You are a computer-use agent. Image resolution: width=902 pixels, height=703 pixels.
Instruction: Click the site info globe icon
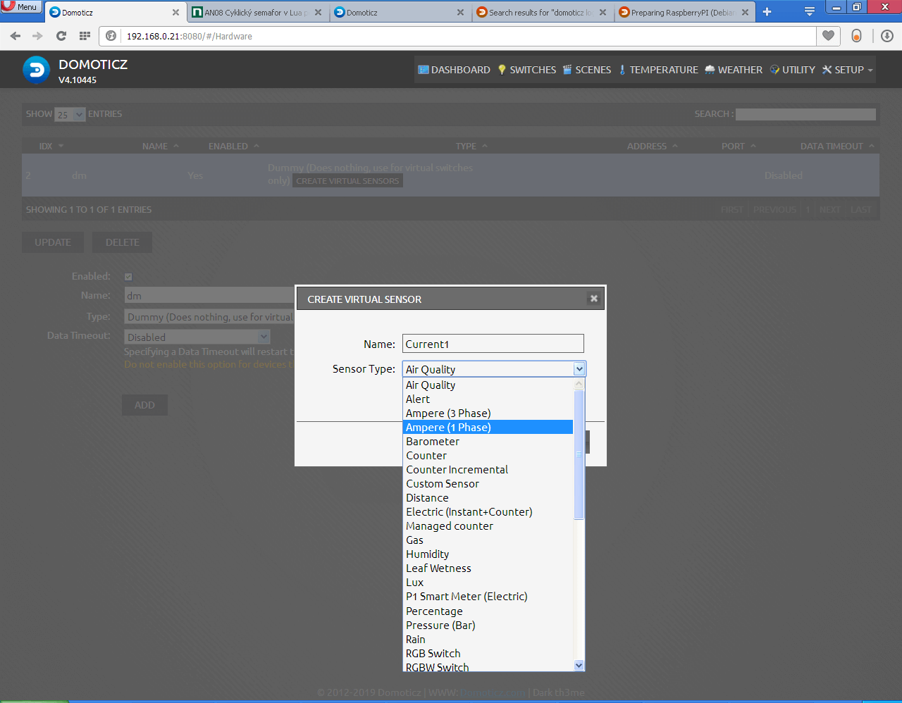click(111, 36)
